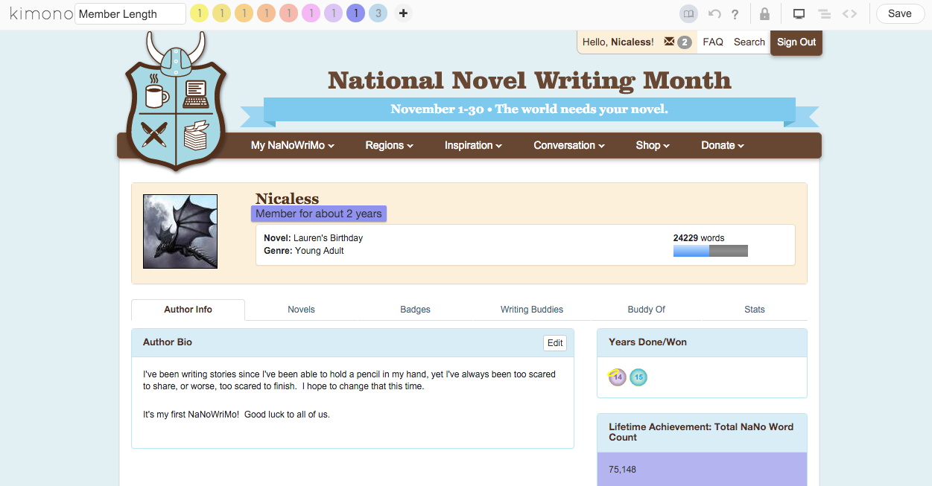Open the kimono documentation book icon
The height and width of the screenshot is (486, 932).
(x=689, y=13)
